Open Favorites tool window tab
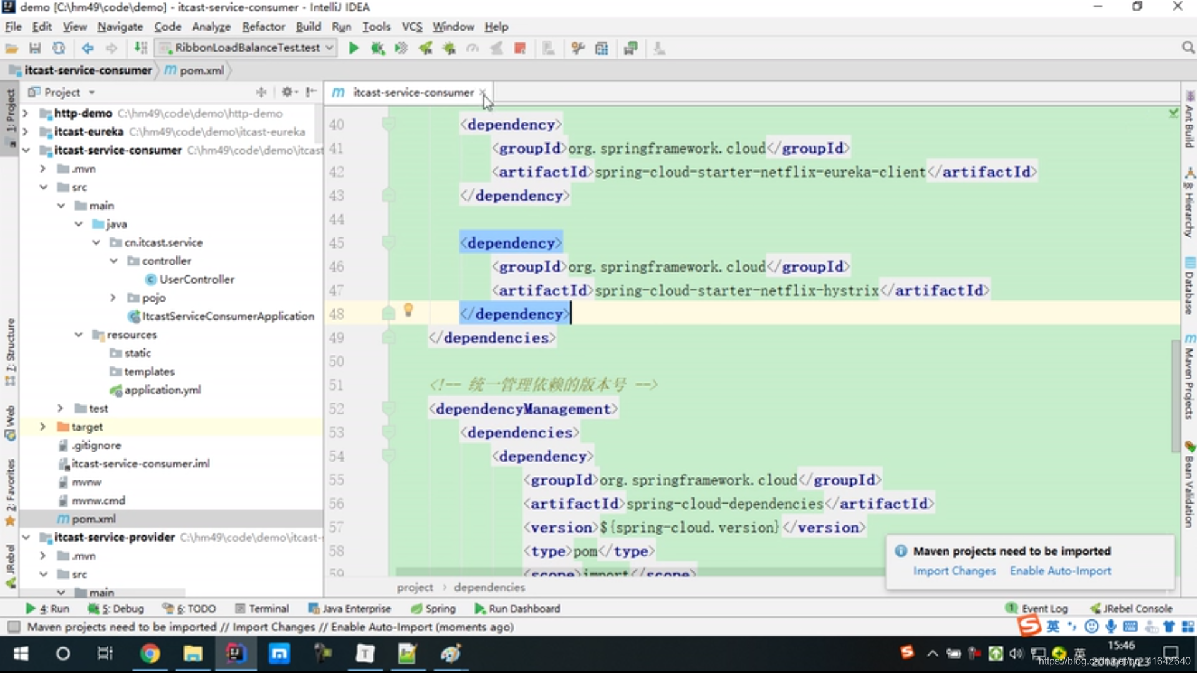Image resolution: width=1197 pixels, height=673 pixels. click(10, 492)
